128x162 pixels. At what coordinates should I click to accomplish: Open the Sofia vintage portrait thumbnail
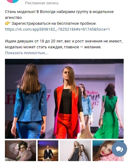click(20, 151)
